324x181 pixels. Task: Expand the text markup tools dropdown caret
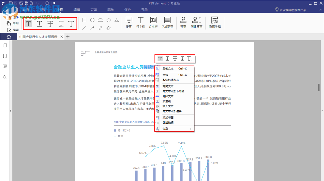[x=74, y=26]
